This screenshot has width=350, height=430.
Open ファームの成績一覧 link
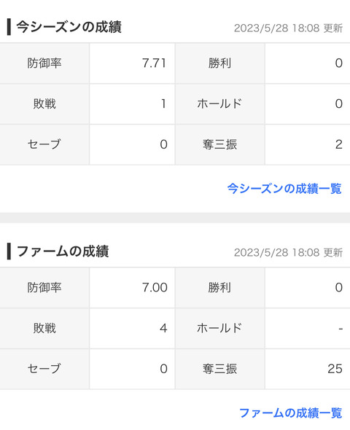point(290,413)
